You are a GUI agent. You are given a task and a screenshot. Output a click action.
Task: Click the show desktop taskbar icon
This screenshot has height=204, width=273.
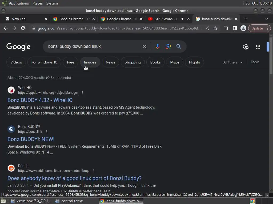3,201
